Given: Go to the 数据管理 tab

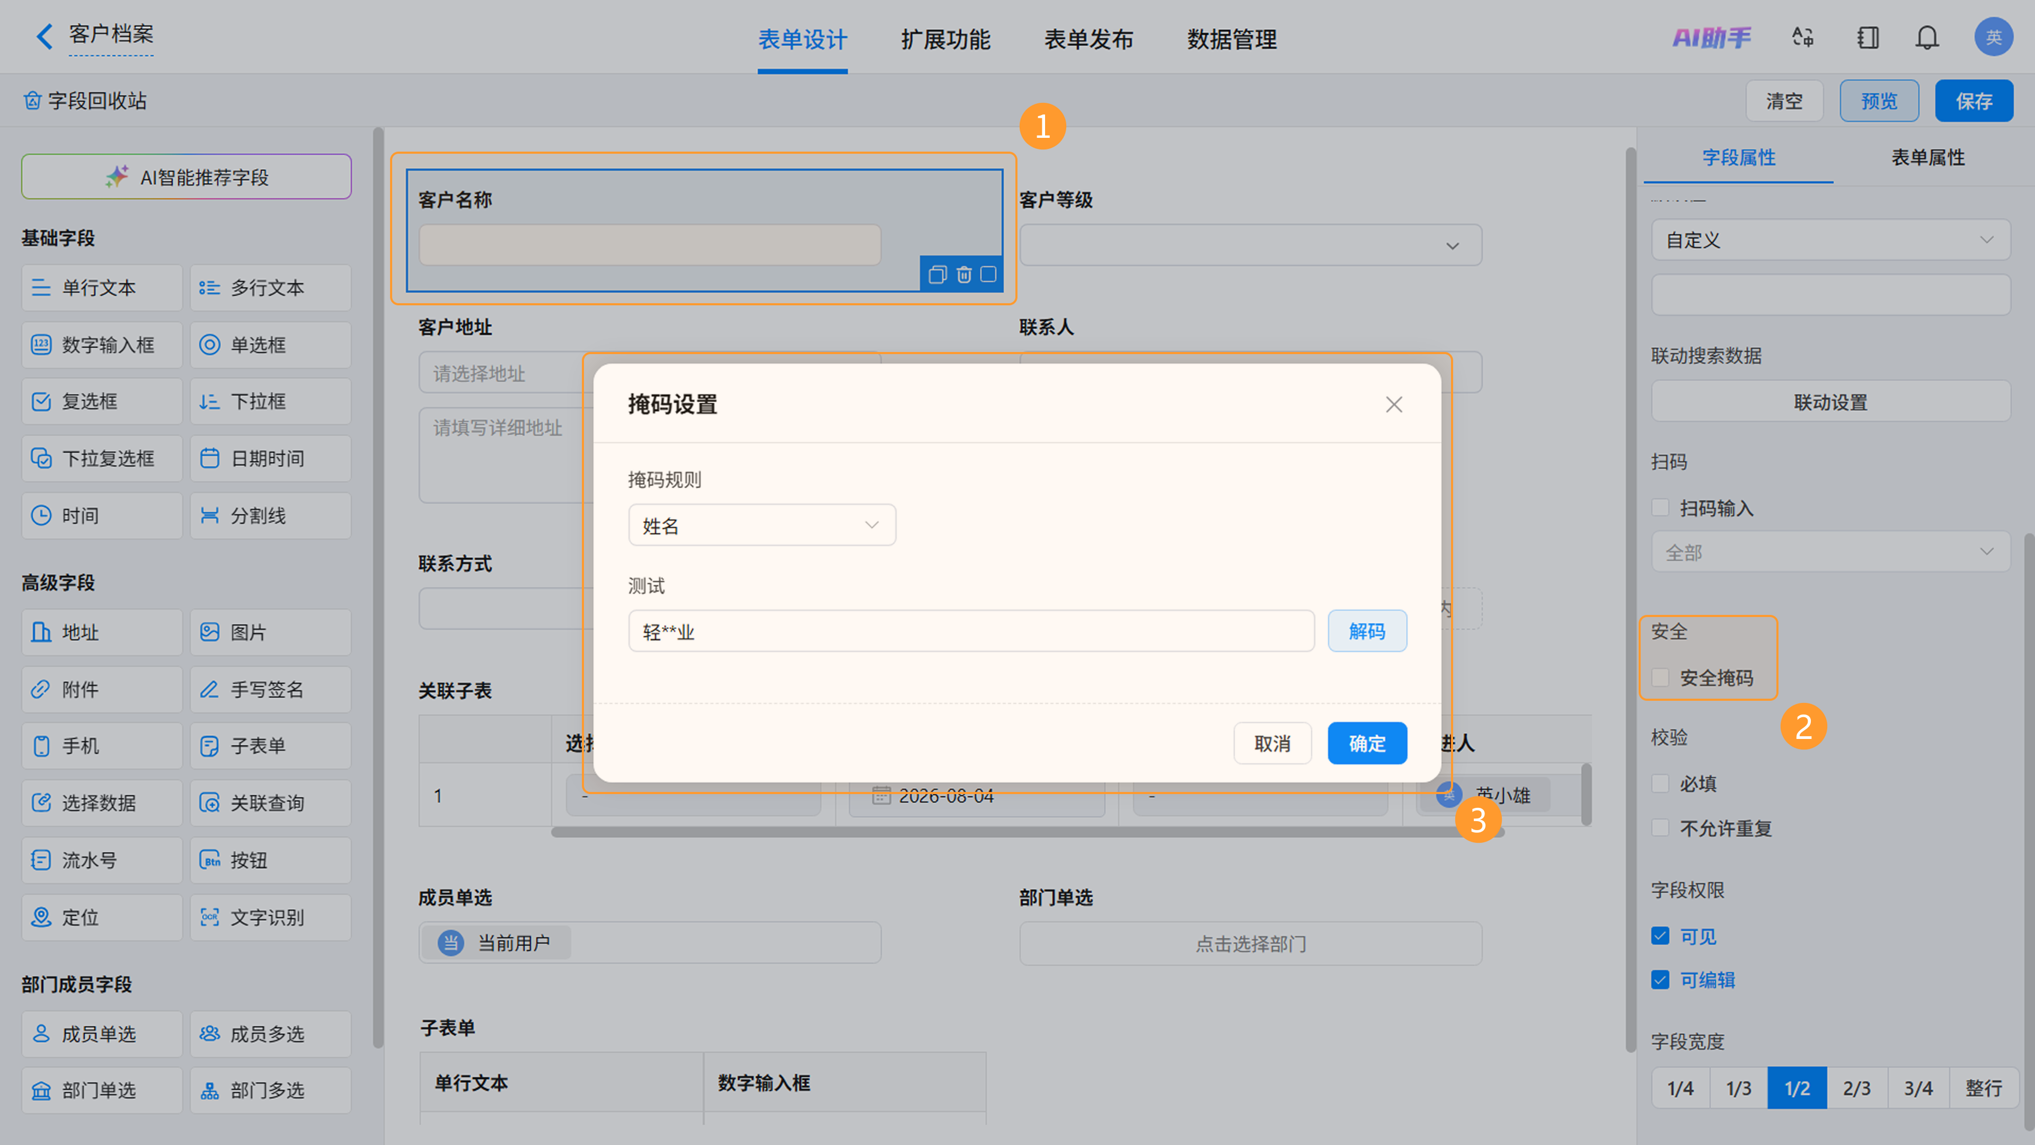Looking at the screenshot, I should coord(1232,39).
